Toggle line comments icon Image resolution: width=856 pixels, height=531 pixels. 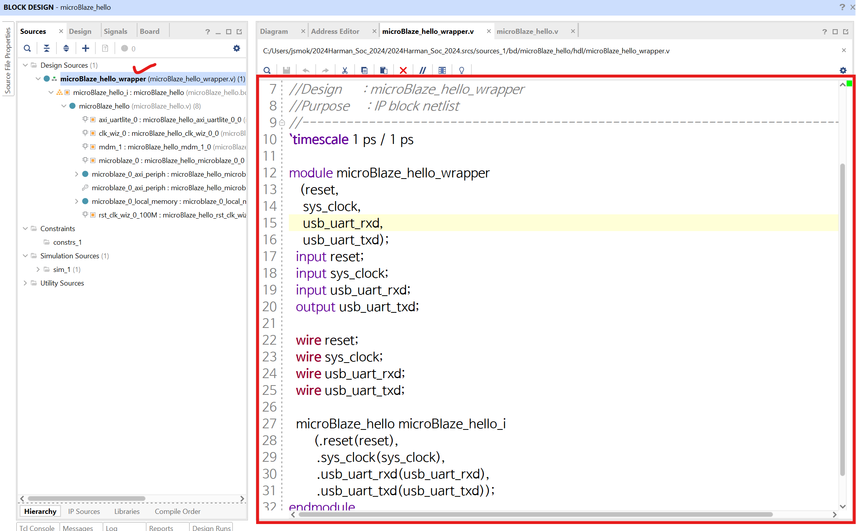tap(423, 70)
